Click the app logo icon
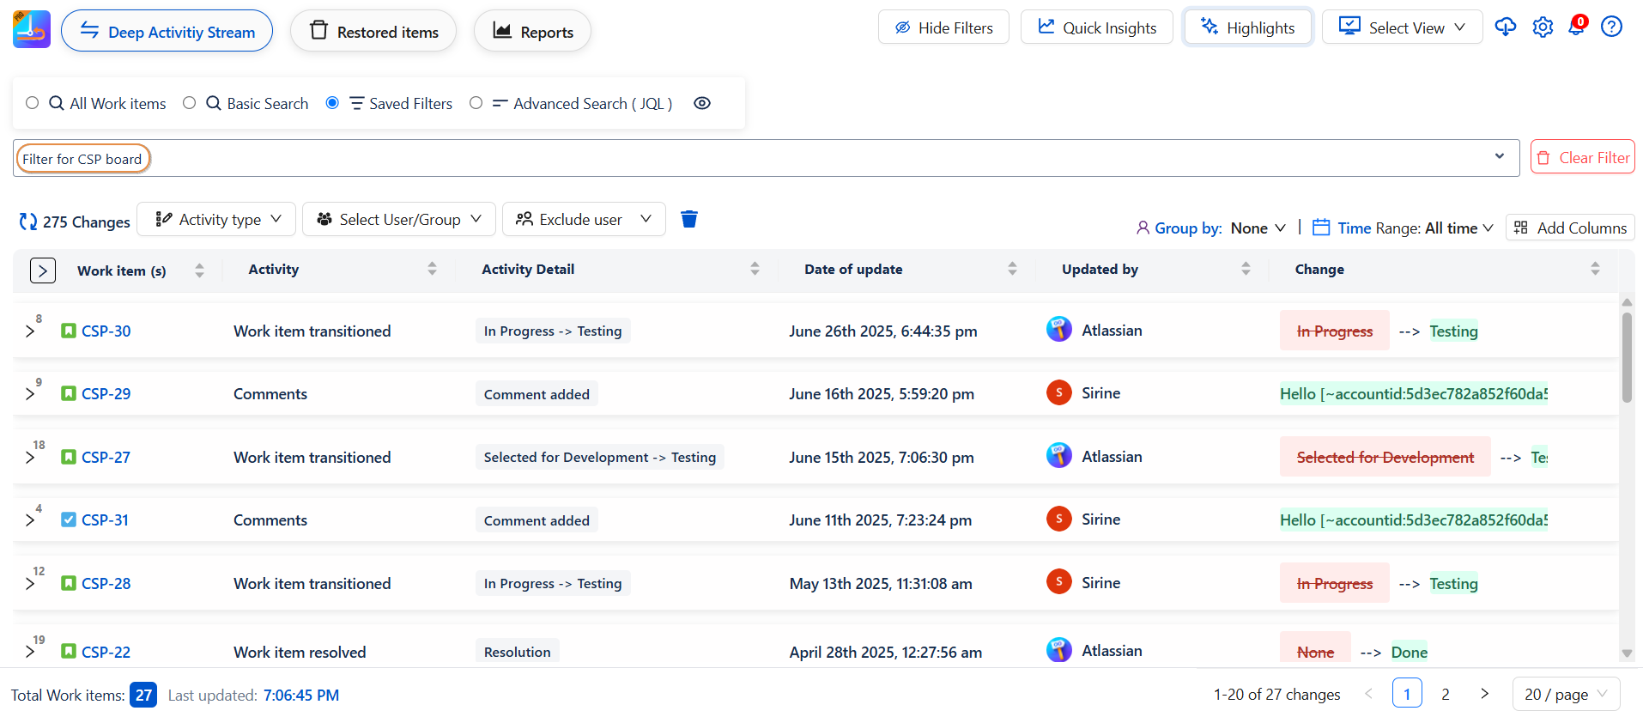 coord(32,30)
